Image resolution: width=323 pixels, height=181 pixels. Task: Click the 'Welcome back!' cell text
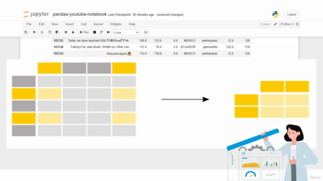coord(119,54)
